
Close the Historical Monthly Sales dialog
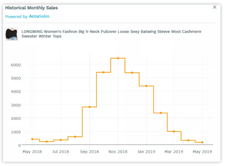click(x=215, y=7)
